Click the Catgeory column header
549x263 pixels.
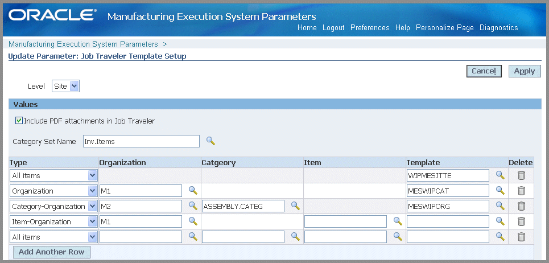[218, 162]
